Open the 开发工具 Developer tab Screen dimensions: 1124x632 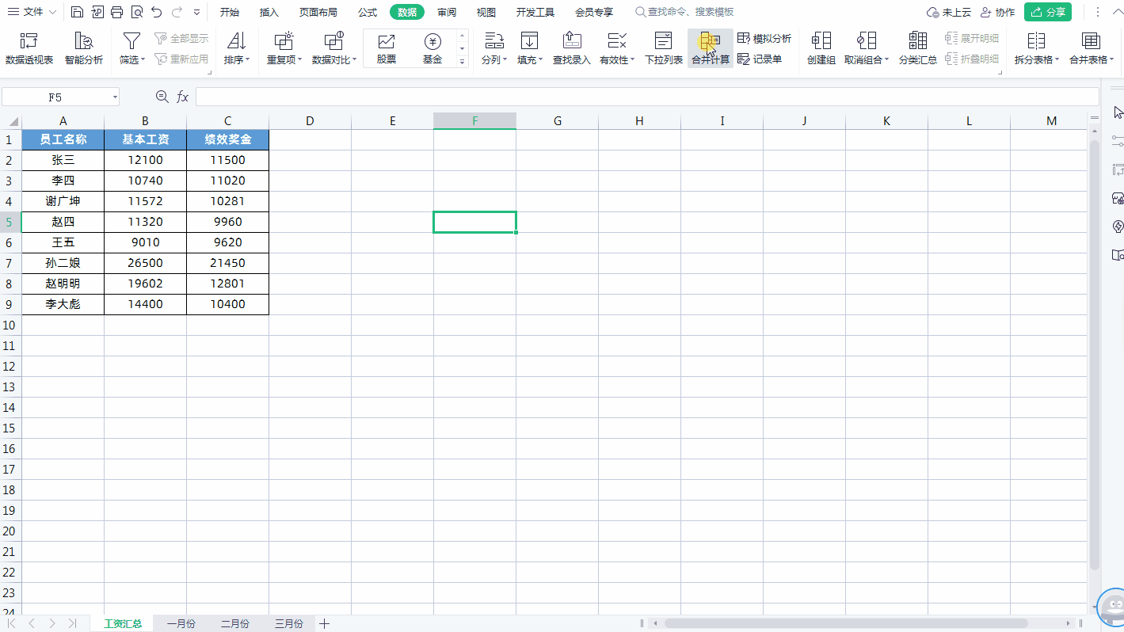click(535, 12)
